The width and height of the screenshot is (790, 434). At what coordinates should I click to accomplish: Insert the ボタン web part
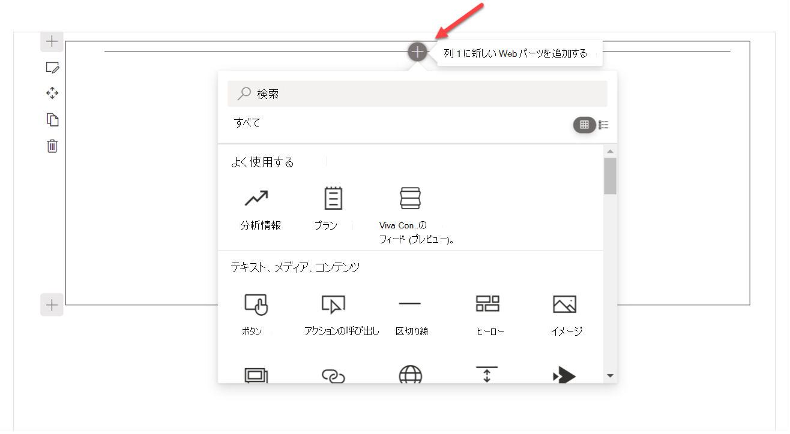tap(256, 315)
